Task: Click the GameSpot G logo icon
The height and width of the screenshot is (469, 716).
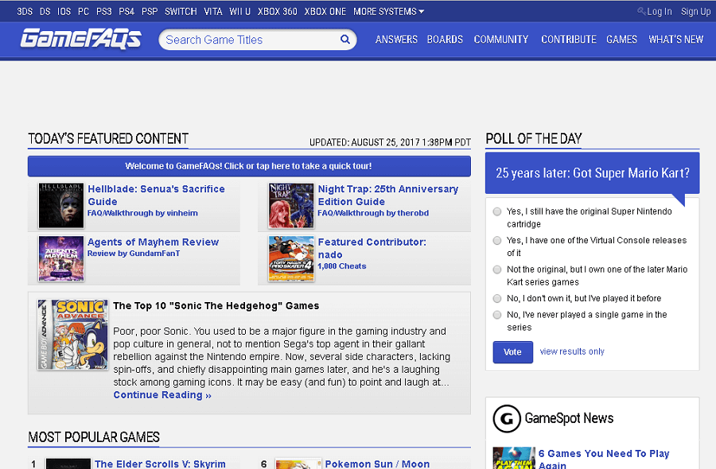Action: click(507, 418)
